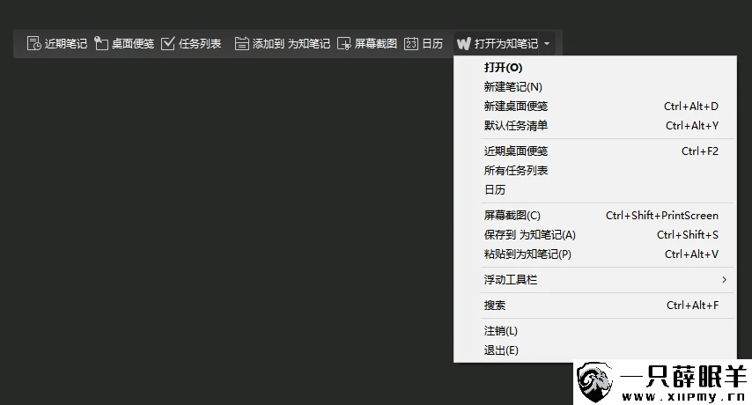752x405 pixels.
Task: Choose 屏幕截图(C) menu item
Action: pyautogui.click(x=595, y=215)
